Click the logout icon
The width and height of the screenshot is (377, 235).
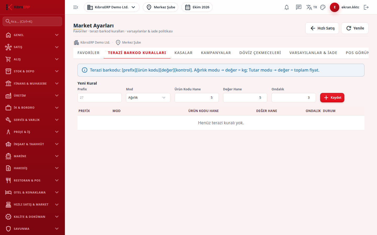(366, 7)
